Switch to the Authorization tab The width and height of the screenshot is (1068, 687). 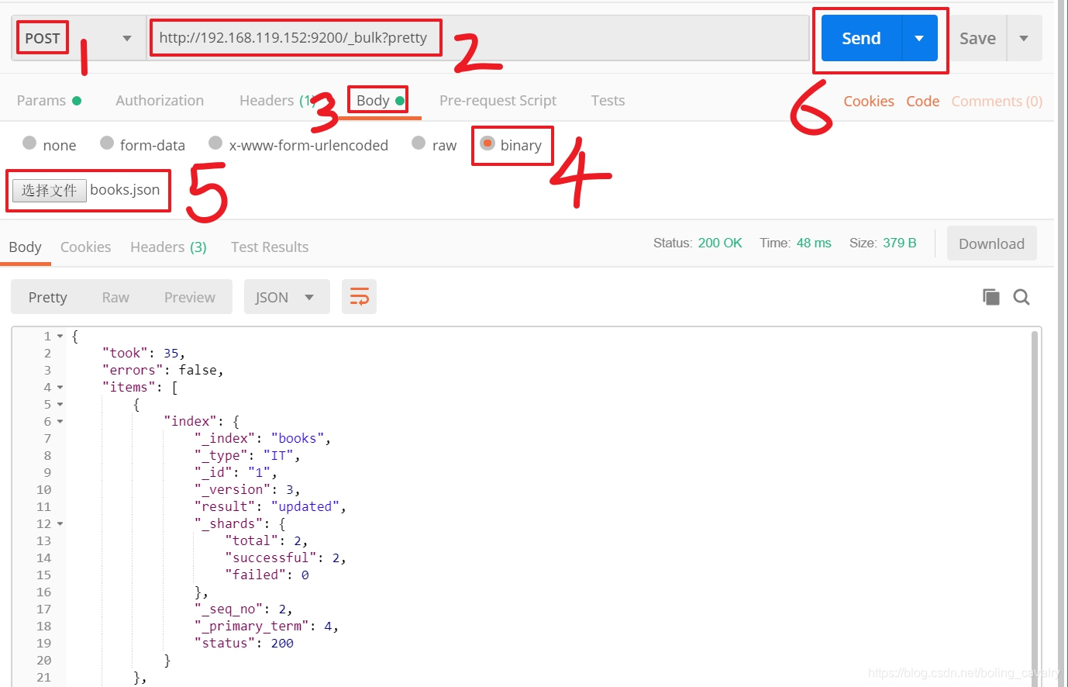pos(160,100)
